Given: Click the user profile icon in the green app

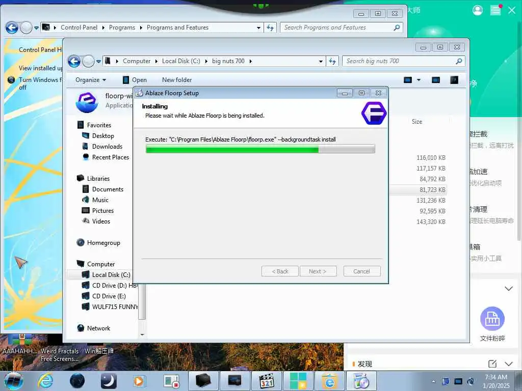Looking at the screenshot, I should [x=477, y=10].
